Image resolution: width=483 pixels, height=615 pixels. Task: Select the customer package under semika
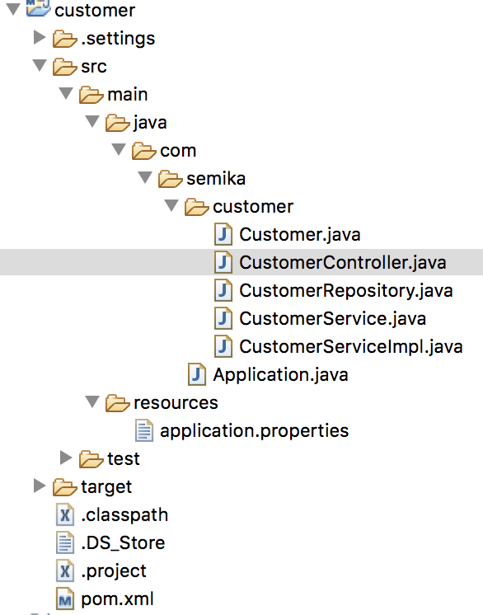[253, 207]
